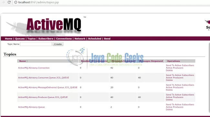Open the Queues menu item
Image resolution: width=210 pixels, height=117 pixels.
click(20, 39)
